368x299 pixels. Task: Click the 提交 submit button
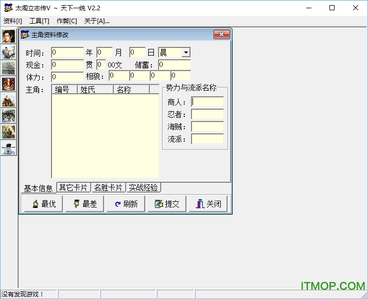(x=167, y=204)
